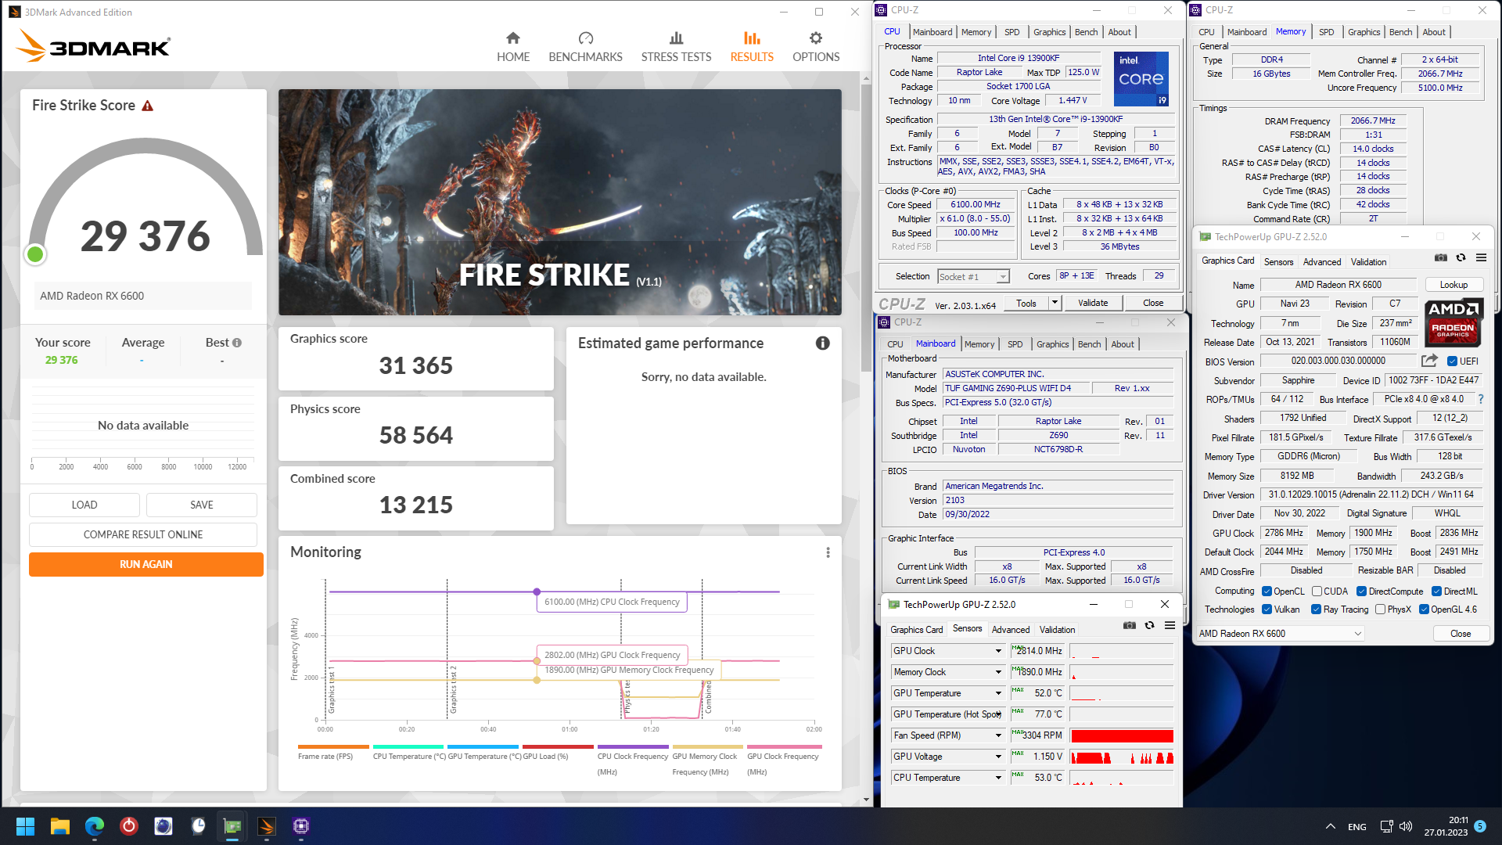Viewport: 1502px width, 845px height.
Task: Open 3DMark HOME icon
Action: click(x=513, y=38)
